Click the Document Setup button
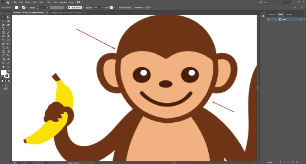306x164 pixels. (x=125, y=7)
